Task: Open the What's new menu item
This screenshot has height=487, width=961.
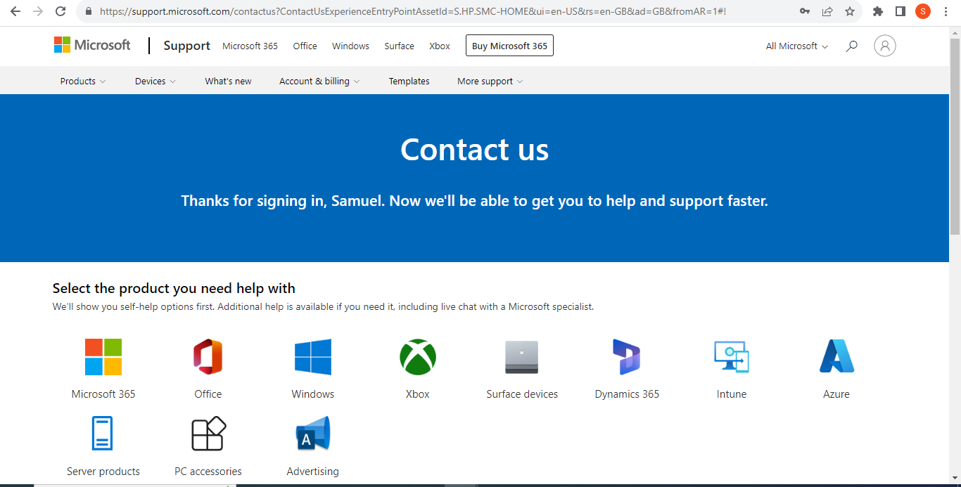Action: pos(228,82)
